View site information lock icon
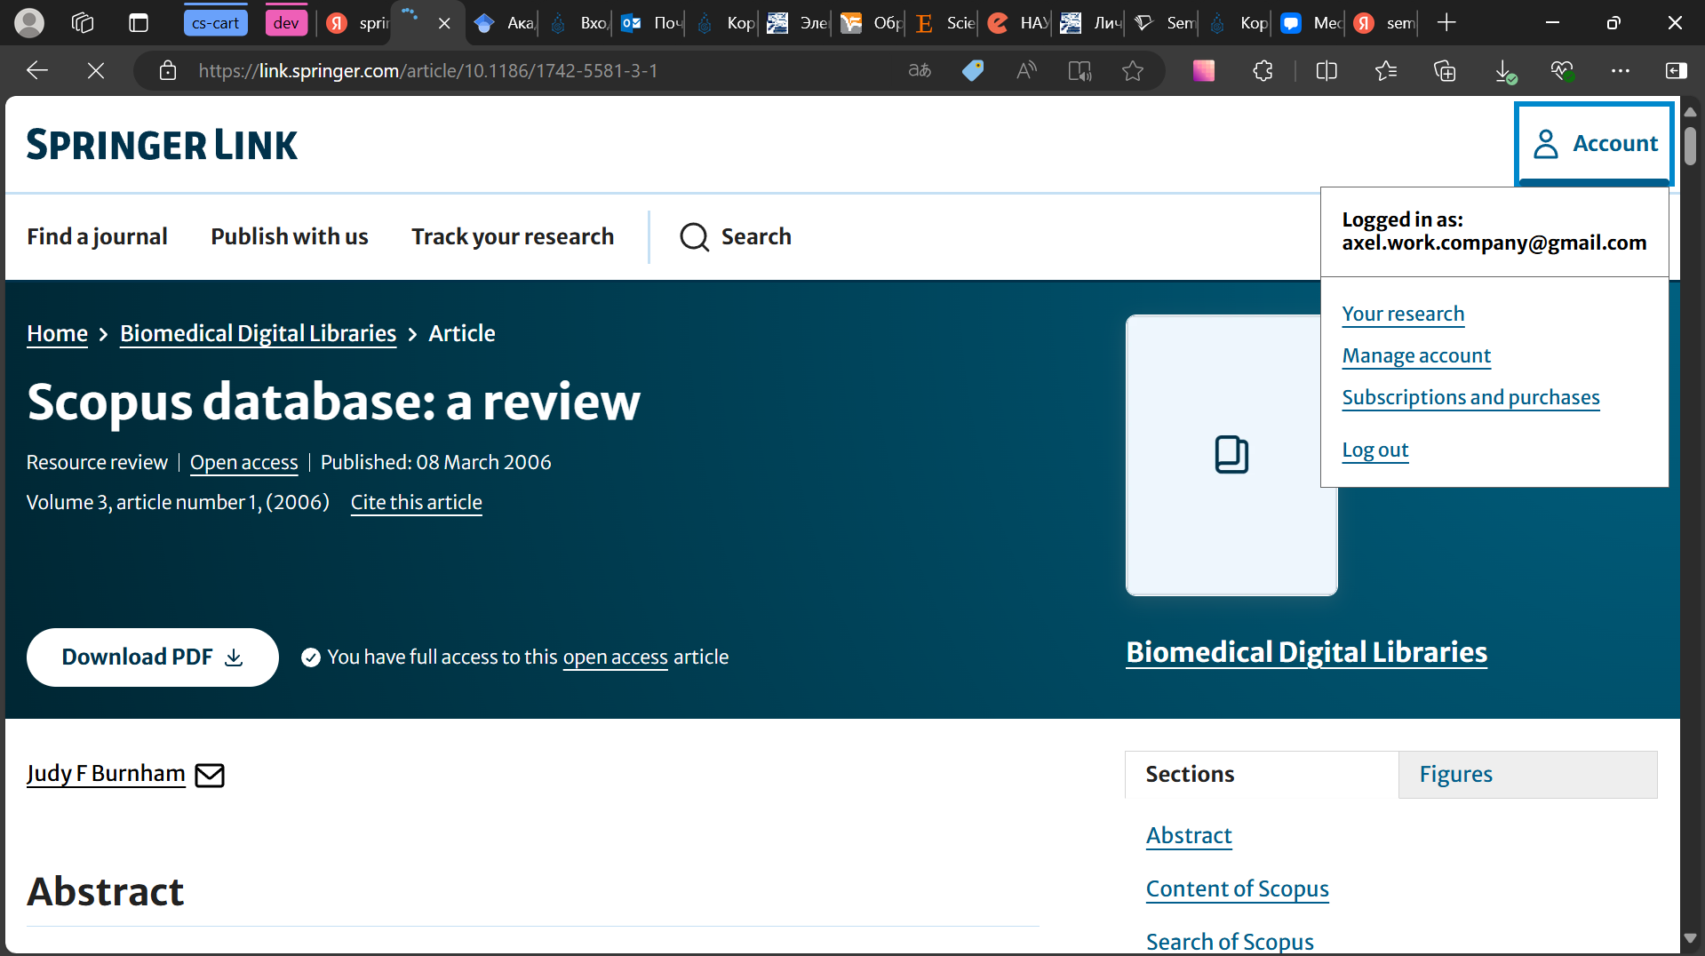Screen dimensions: 1705x956 tap(168, 70)
